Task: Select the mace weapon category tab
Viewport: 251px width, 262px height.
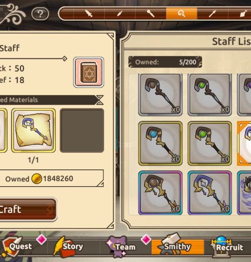Action: [x=151, y=13]
